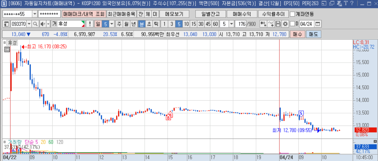This screenshot has width=378, height=161.
Task: Click the add candlestick chart icon
Action: pos(263,24)
